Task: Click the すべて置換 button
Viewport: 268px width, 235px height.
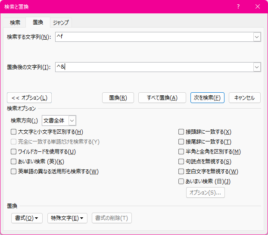Action: [x=162, y=98]
